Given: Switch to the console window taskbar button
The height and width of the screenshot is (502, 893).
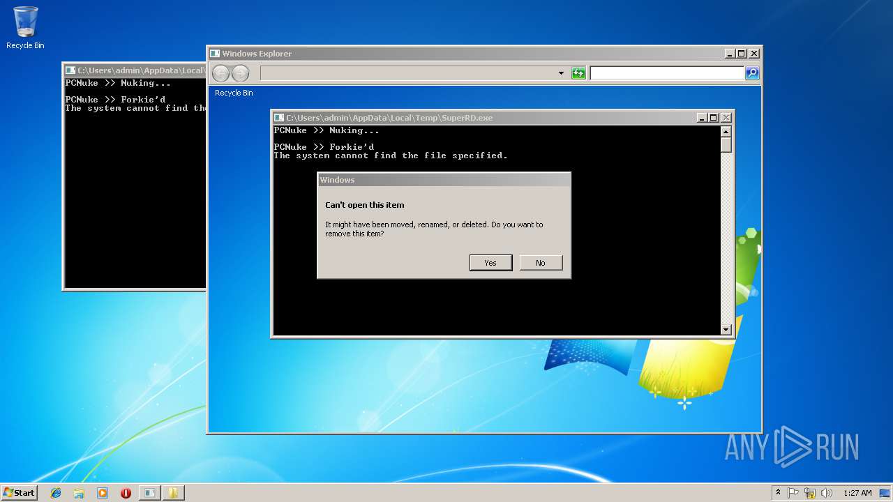Looking at the screenshot, I should pyautogui.click(x=149, y=493).
